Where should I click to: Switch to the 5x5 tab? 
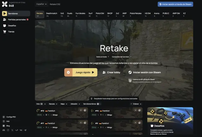[62, 15]
